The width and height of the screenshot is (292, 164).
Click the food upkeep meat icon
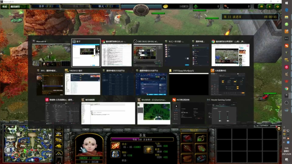pos(226,6)
